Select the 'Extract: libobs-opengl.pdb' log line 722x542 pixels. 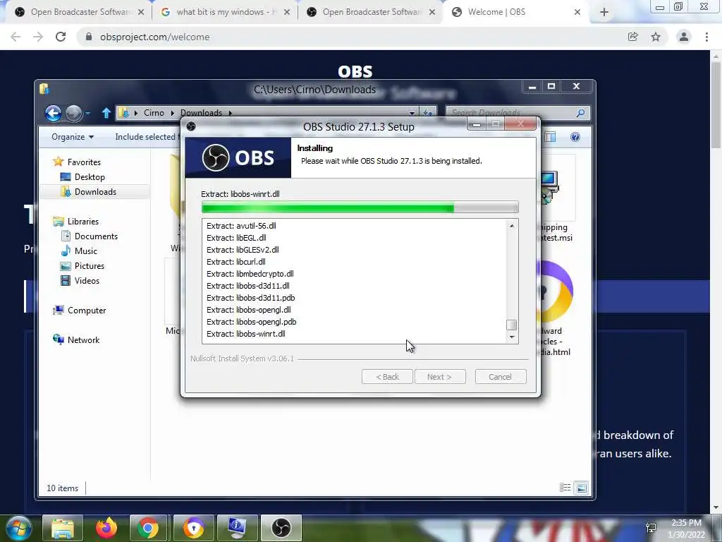point(252,322)
